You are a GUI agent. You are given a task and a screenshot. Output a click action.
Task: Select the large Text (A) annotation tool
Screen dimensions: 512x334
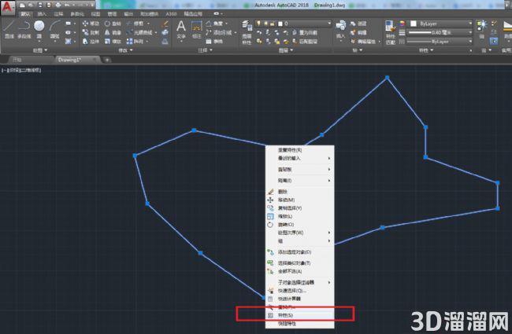pyautogui.click(x=181, y=29)
